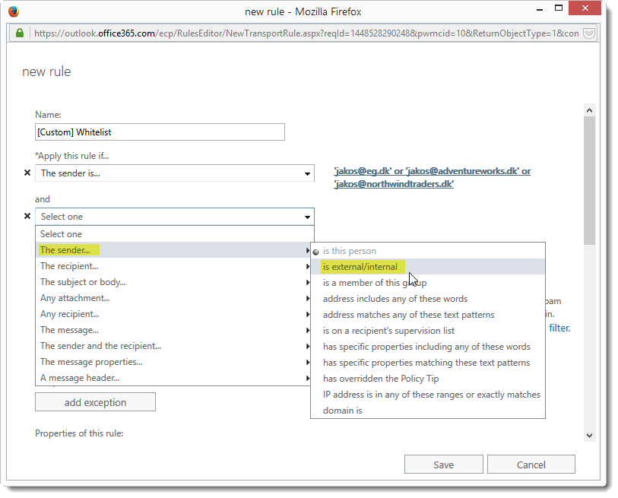618x498 pixels.
Task: Click the vertical scrollbar thumb
Action: click(x=589, y=181)
